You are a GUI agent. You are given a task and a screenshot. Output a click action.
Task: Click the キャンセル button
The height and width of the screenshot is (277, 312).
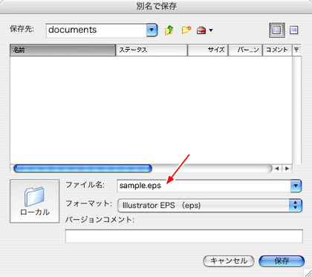click(x=229, y=261)
